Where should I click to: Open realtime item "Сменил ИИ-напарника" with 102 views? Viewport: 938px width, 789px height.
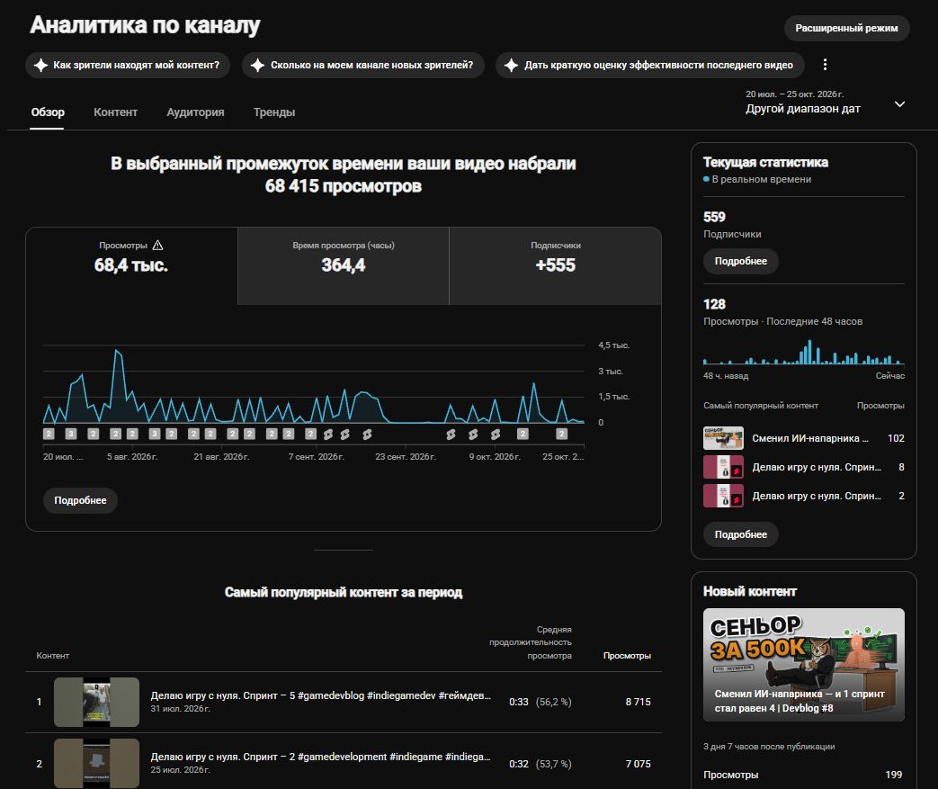803,438
